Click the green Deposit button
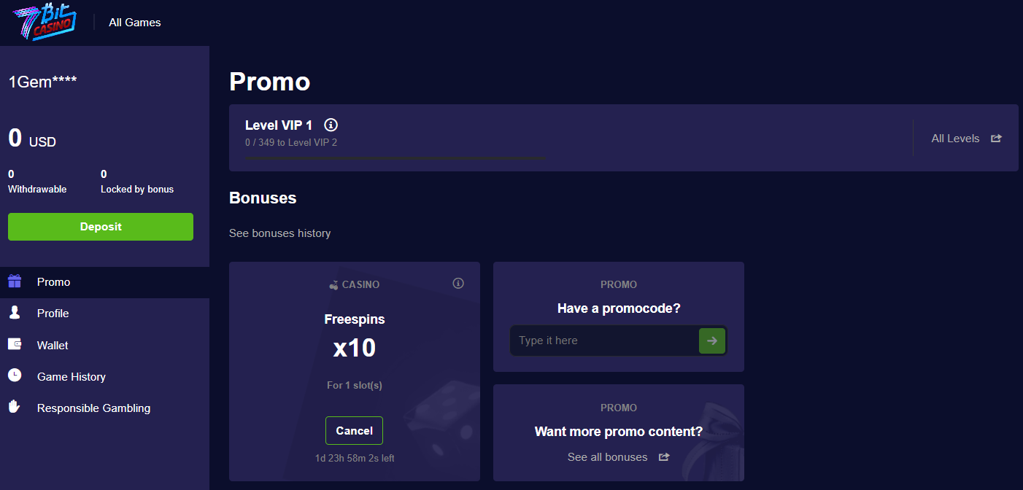Viewport: 1023px width, 490px height. coord(101,227)
